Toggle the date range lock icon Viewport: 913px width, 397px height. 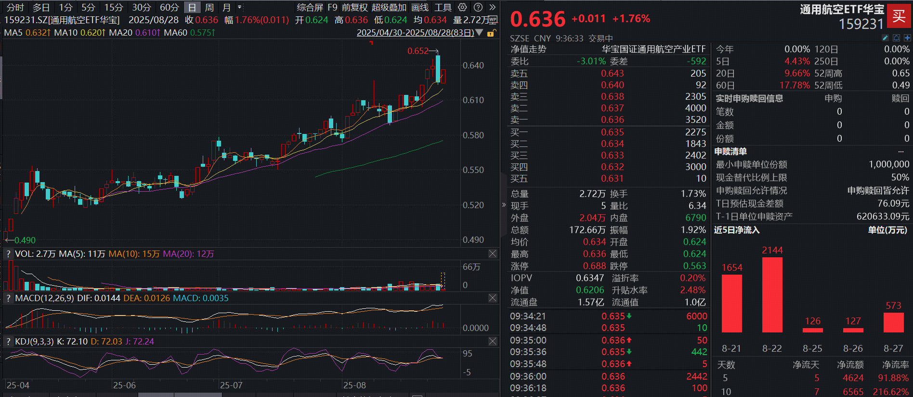coord(491,33)
